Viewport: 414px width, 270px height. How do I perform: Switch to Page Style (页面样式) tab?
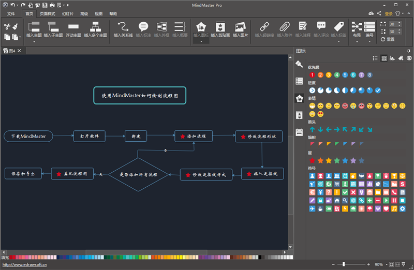click(48, 14)
